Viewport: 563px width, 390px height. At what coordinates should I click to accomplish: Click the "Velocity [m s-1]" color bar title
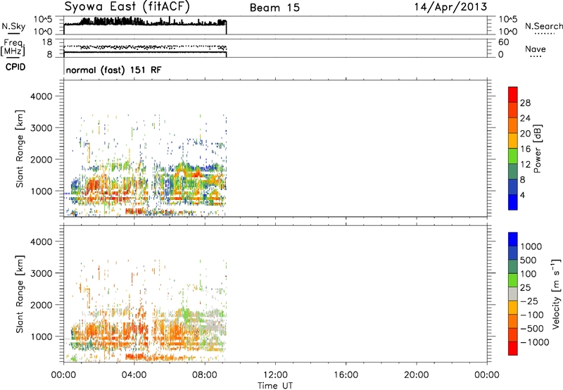point(556,294)
